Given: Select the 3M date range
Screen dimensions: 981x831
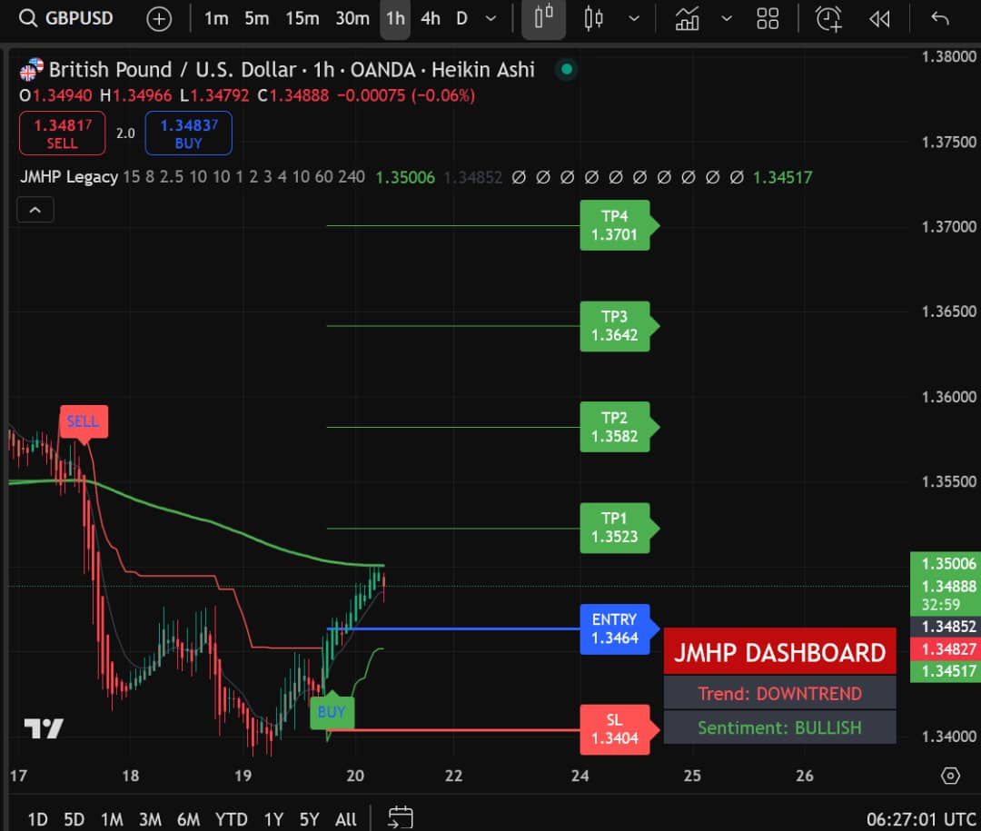Looking at the screenshot, I should tap(150, 819).
